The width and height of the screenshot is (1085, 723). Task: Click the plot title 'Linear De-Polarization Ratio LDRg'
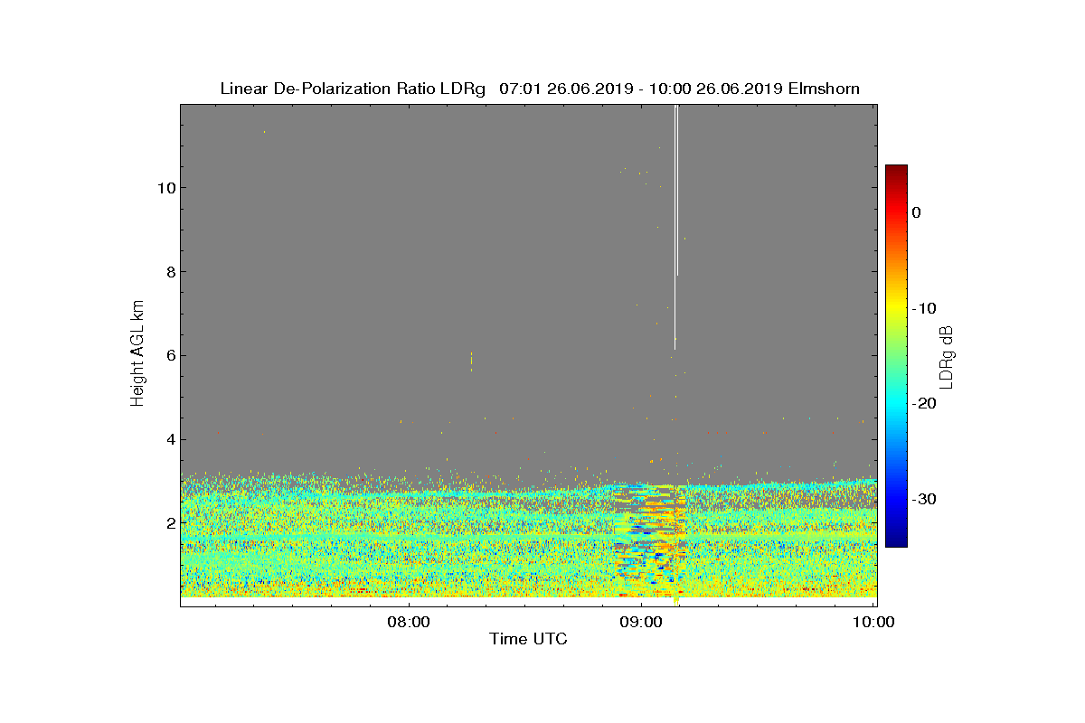pos(354,89)
